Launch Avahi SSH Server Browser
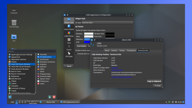192x108 pixels. (22, 64)
